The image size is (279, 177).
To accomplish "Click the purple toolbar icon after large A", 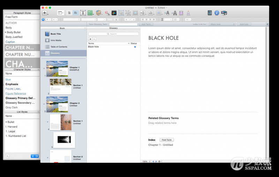I will point(181,13).
